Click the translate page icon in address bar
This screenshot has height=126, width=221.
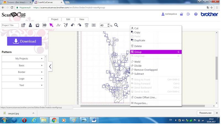[208, 8]
